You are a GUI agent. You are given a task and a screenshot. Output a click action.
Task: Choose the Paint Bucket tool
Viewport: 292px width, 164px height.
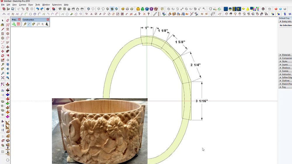tap(3, 25)
